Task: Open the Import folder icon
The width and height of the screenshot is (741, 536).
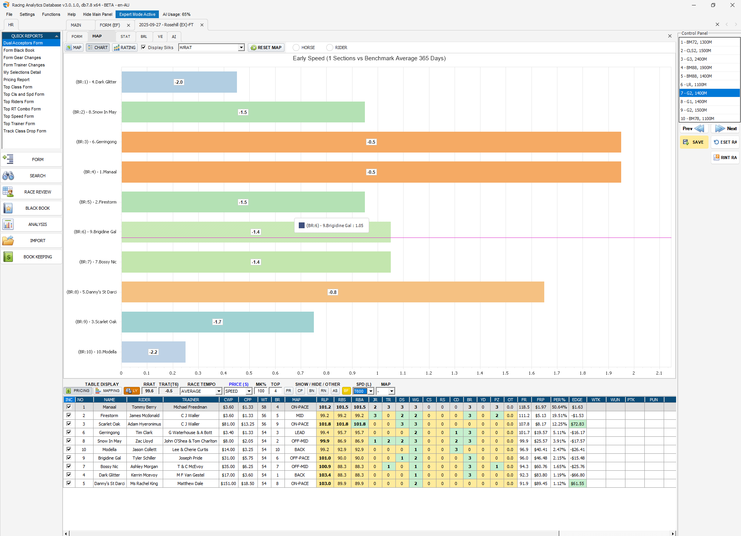Action: click(x=8, y=241)
